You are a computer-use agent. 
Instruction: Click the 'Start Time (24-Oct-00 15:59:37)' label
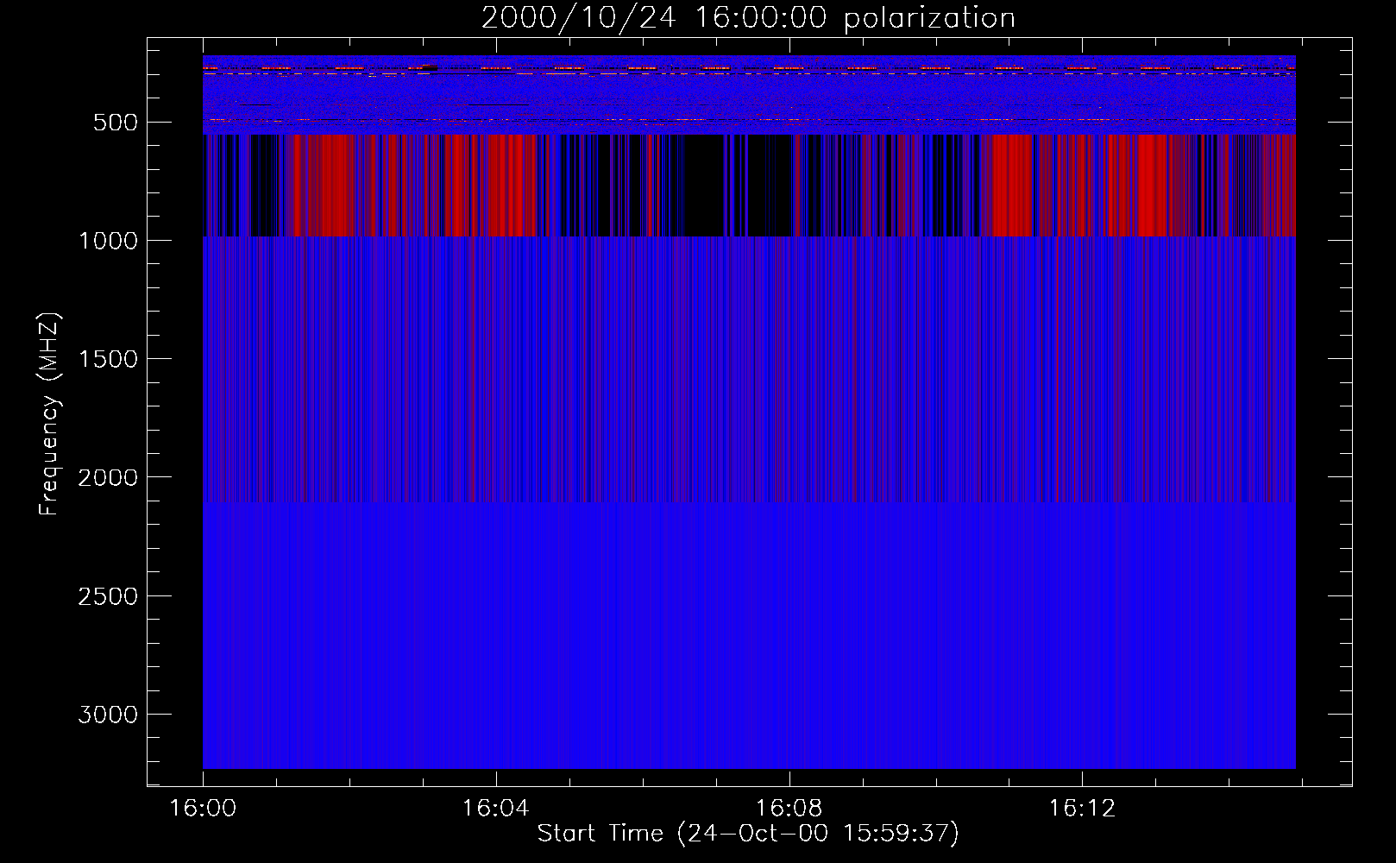coord(748,833)
